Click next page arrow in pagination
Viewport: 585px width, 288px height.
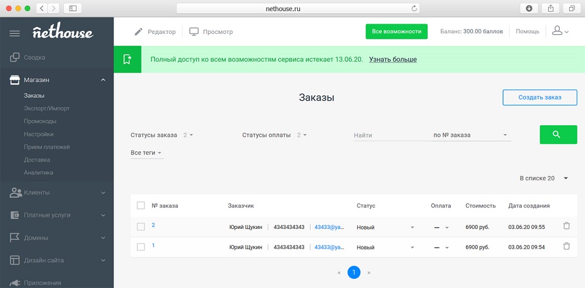(369, 273)
